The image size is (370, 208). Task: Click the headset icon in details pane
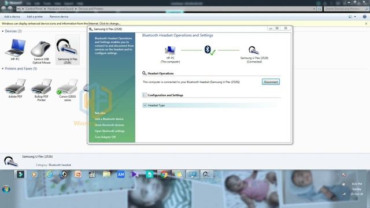tap(11, 162)
